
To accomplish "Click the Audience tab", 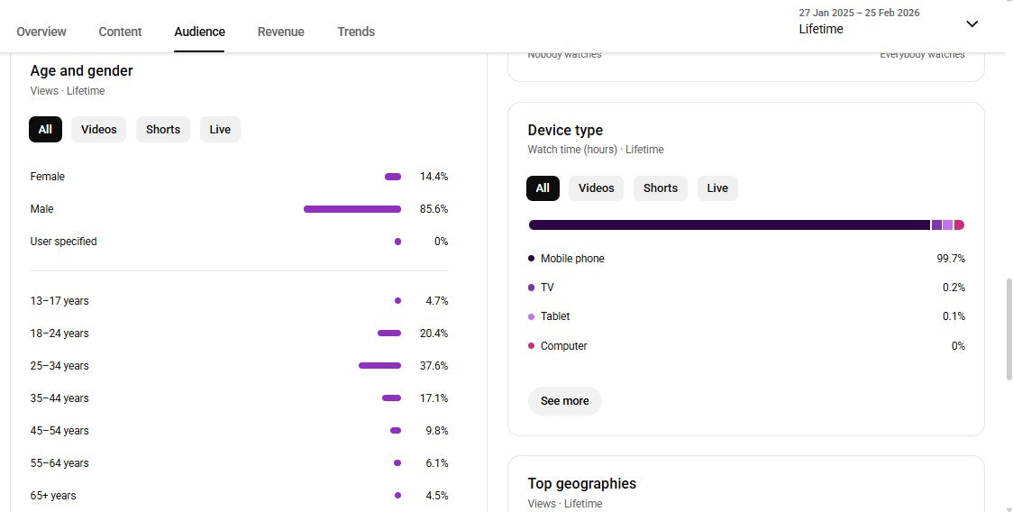I will pyautogui.click(x=199, y=32).
